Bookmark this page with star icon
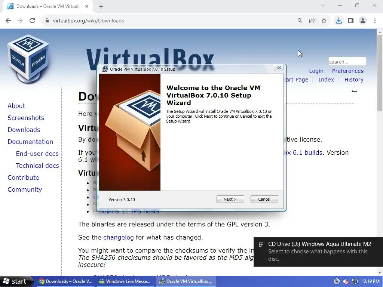The height and width of the screenshot is (287, 383). tap(324, 21)
